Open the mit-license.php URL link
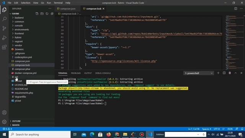The image size is (245, 138). coord(124,61)
